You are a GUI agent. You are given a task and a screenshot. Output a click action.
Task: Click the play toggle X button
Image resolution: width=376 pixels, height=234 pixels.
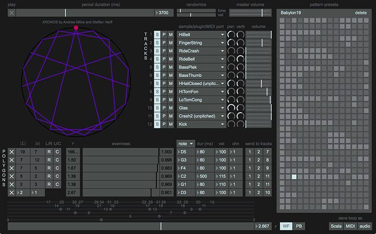pos(12,13)
